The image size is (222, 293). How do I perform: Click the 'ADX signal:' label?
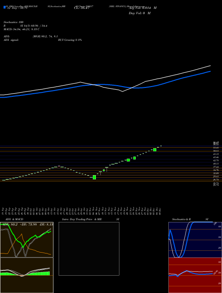click(11, 40)
